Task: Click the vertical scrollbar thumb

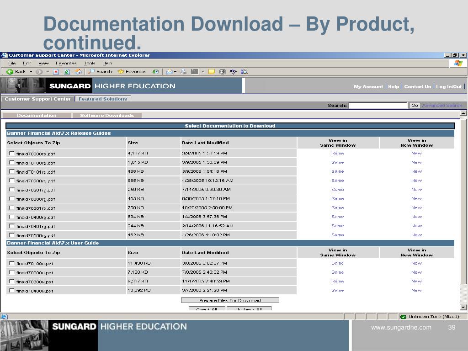Action: 463,202
